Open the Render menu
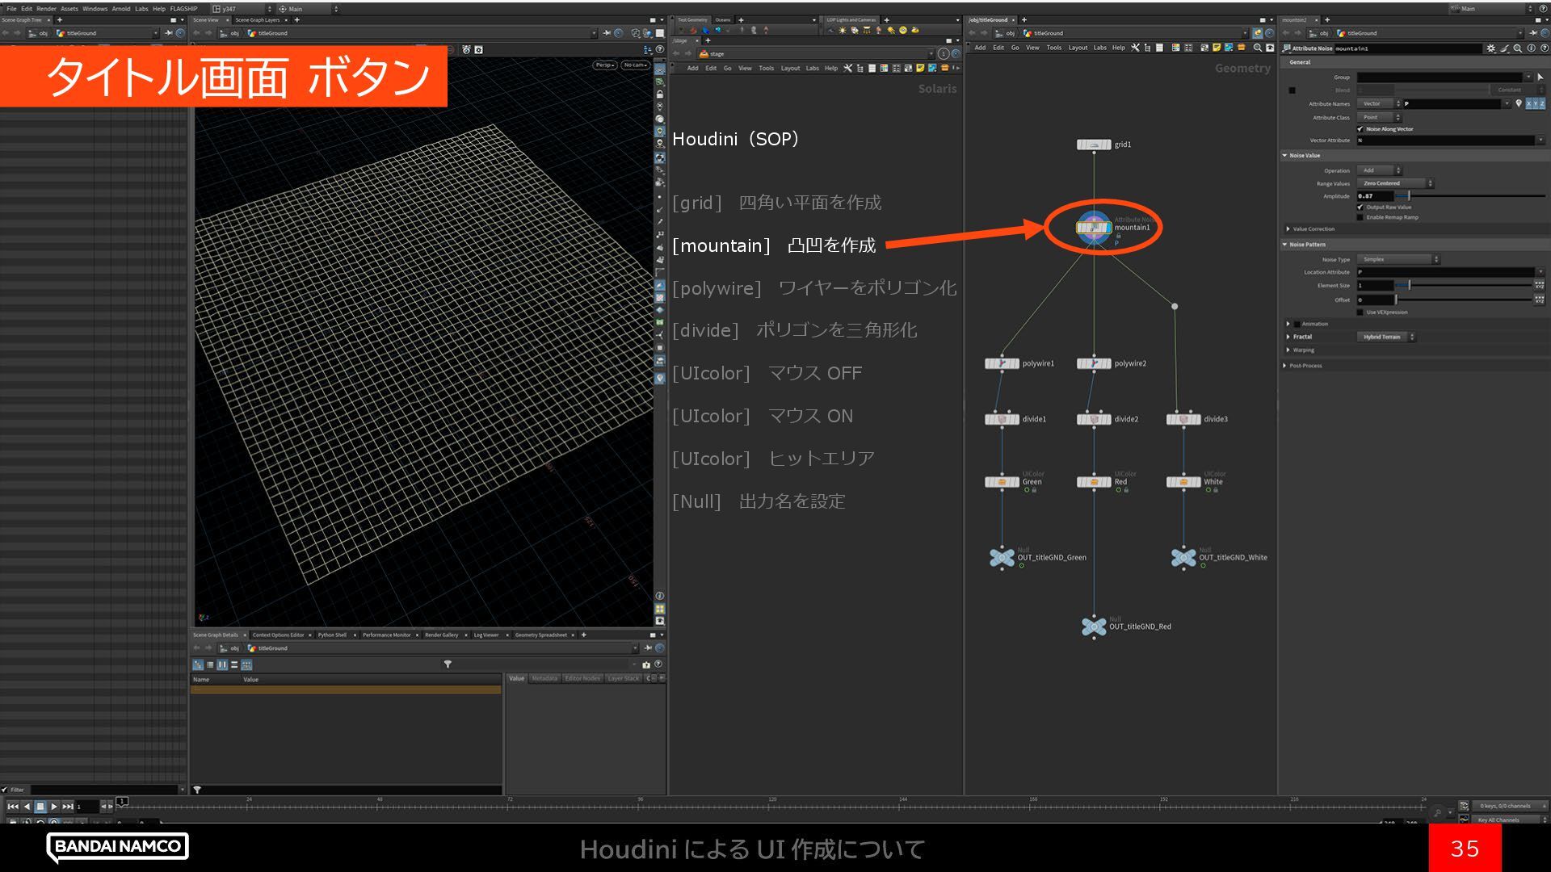The height and width of the screenshot is (872, 1551). (46, 9)
